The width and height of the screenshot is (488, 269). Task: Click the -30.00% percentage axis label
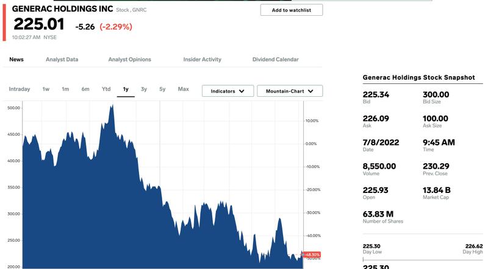(312, 212)
